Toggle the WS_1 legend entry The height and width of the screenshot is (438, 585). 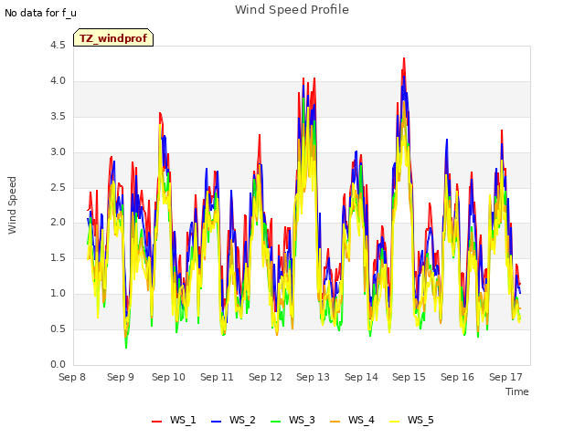pos(174,420)
